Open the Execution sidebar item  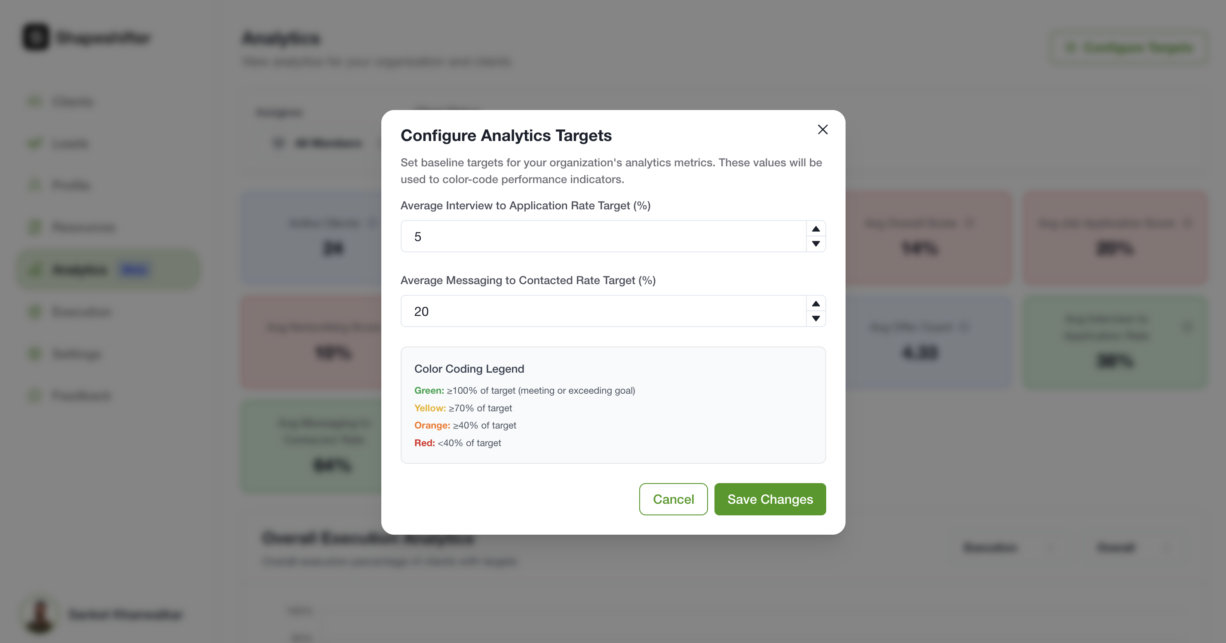(81, 312)
